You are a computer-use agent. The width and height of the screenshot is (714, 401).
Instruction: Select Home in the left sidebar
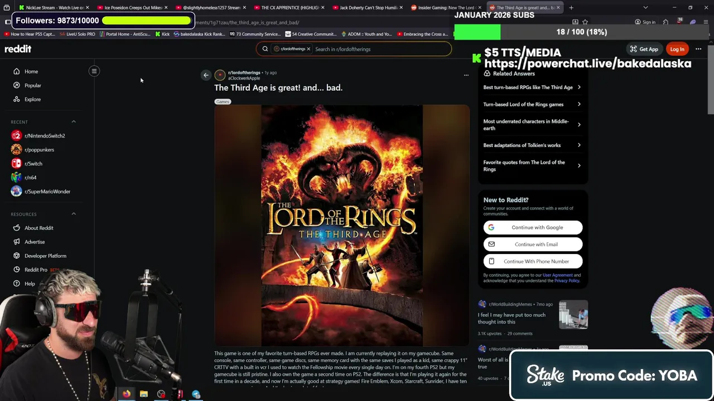(x=31, y=71)
